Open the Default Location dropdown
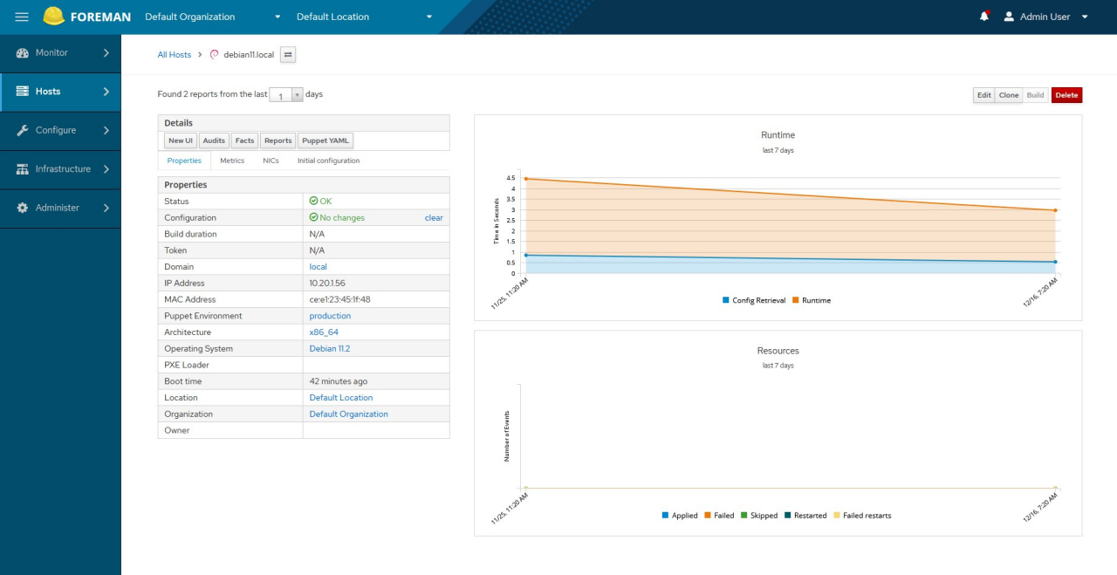The height and width of the screenshot is (575, 1117). click(364, 17)
